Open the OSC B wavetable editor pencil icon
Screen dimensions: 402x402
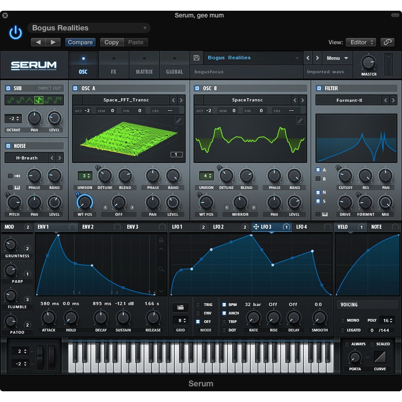300,121
